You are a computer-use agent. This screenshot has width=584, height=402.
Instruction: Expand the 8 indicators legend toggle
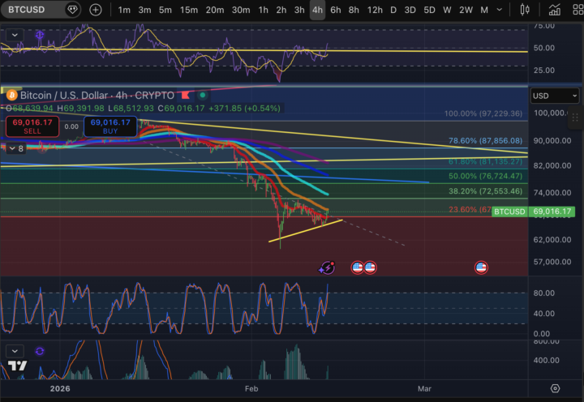click(x=16, y=148)
